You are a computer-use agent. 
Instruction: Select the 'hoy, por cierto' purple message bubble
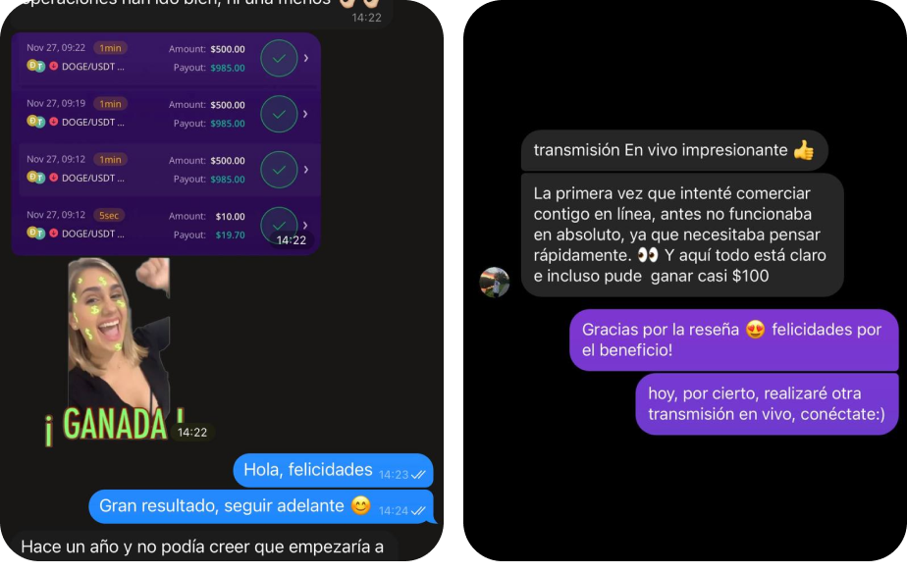click(767, 404)
